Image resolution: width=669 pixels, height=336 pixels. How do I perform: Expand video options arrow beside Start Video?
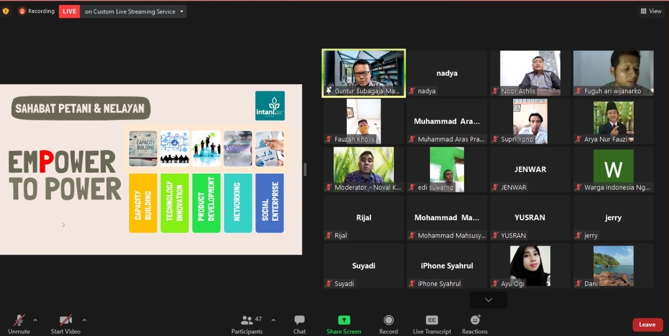click(84, 320)
